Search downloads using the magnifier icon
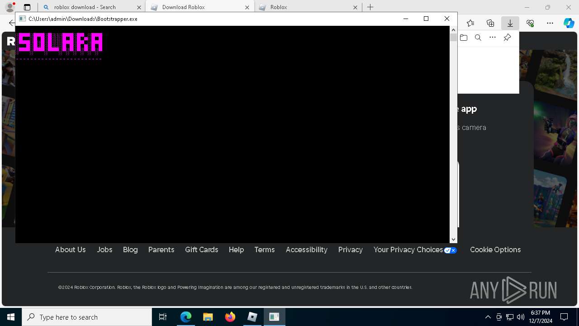Viewport: 579px width, 326px height. point(478,38)
